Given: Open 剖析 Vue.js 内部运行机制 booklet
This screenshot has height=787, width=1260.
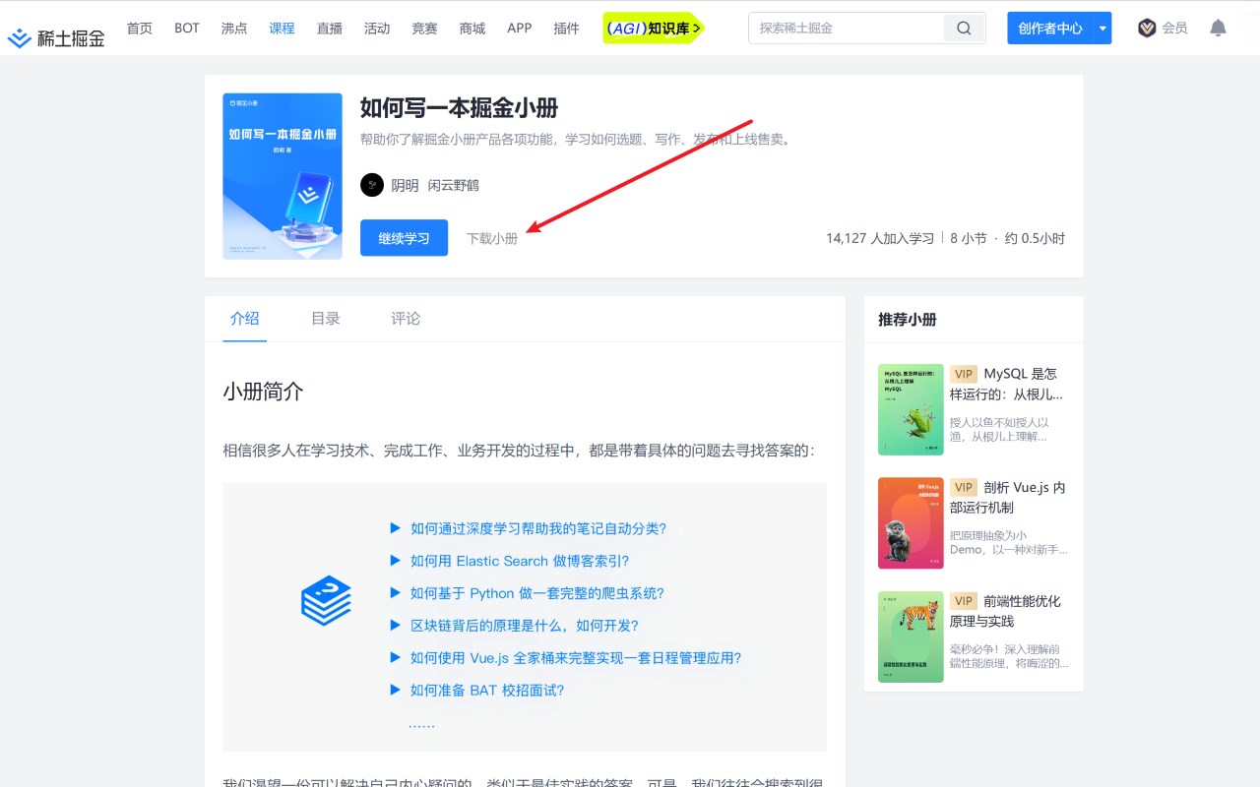Looking at the screenshot, I should 1008,498.
